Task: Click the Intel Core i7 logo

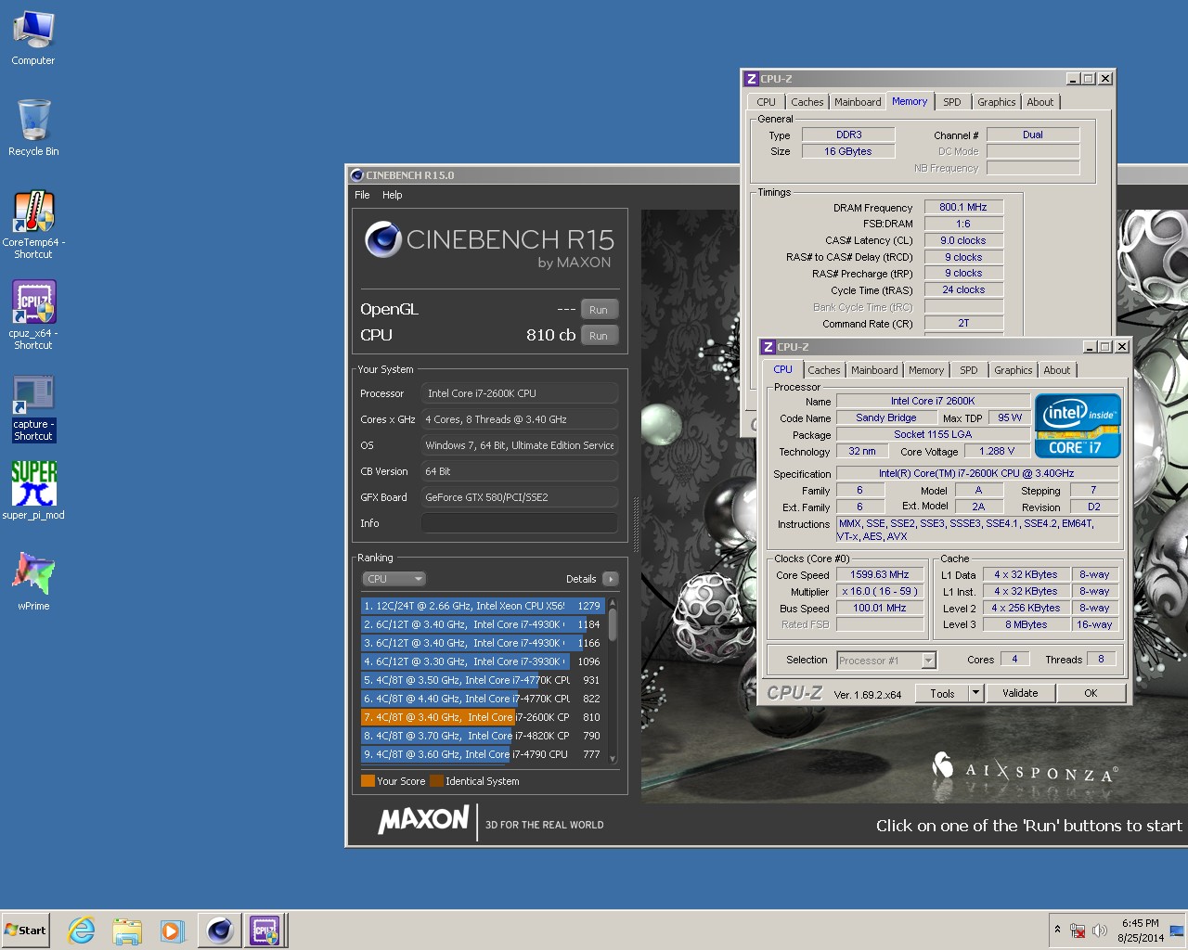Action: 1078,426
